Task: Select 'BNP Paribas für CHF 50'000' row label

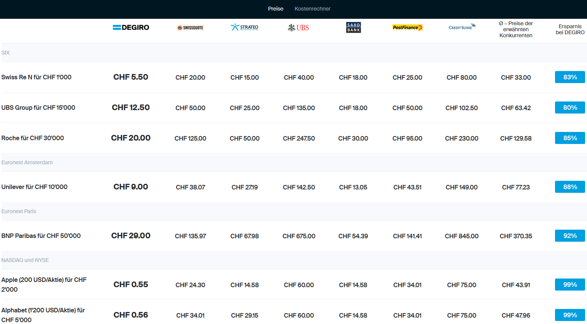Action: 41,236
